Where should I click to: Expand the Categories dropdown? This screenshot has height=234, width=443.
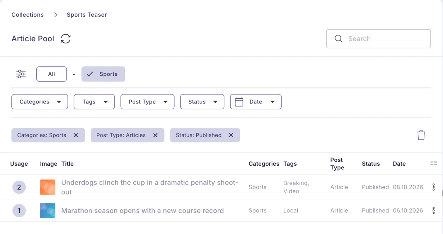(40, 102)
